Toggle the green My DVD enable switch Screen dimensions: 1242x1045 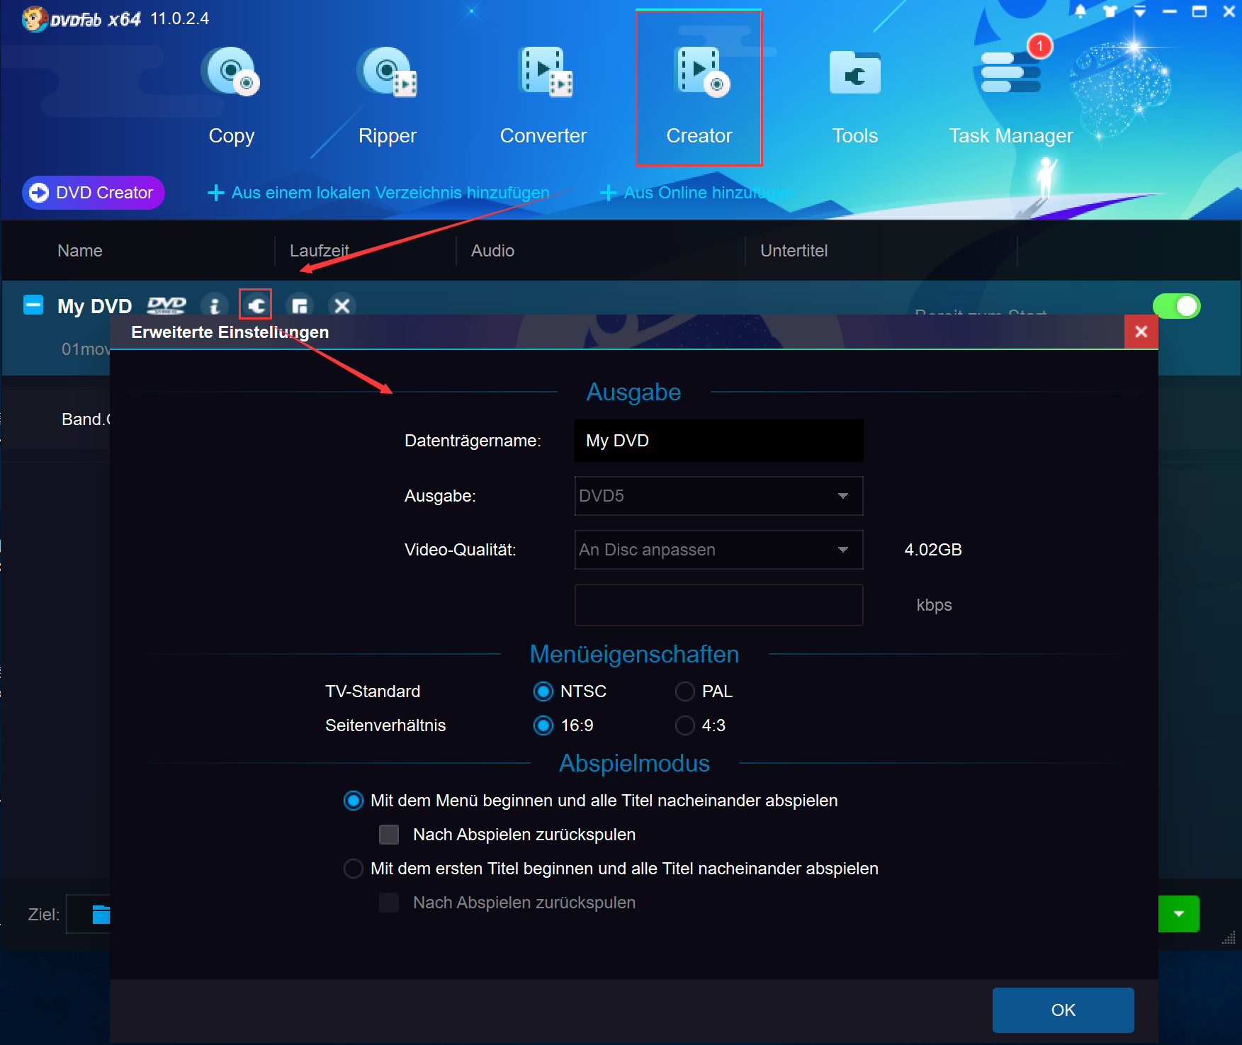(x=1176, y=306)
